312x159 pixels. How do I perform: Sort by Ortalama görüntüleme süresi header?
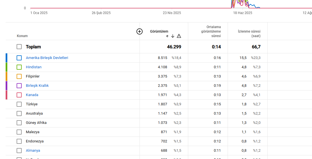point(211,31)
